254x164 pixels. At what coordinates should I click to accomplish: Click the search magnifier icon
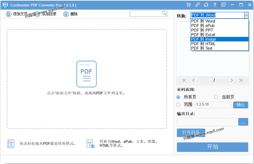pos(164,13)
